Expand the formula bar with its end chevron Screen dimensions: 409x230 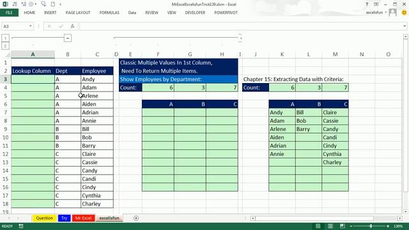(405, 26)
